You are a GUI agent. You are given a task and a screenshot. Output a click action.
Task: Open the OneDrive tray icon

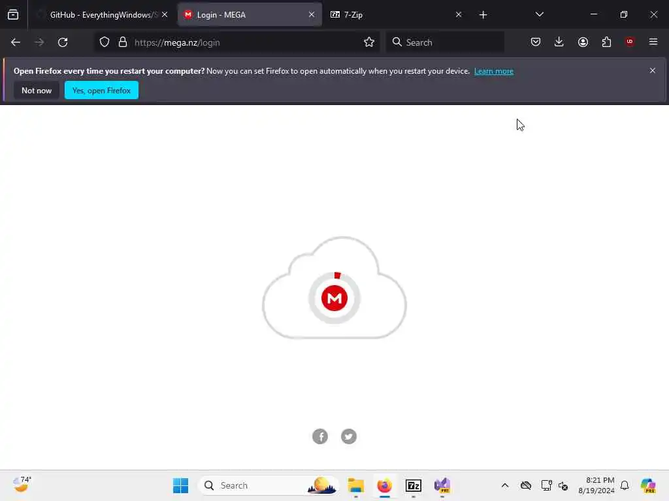click(x=526, y=485)
